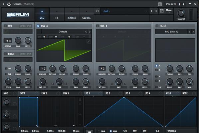The height and width of the screenshot is (133, 199).
Task: Load next Serum preset arrow
Action: [156, 11]
